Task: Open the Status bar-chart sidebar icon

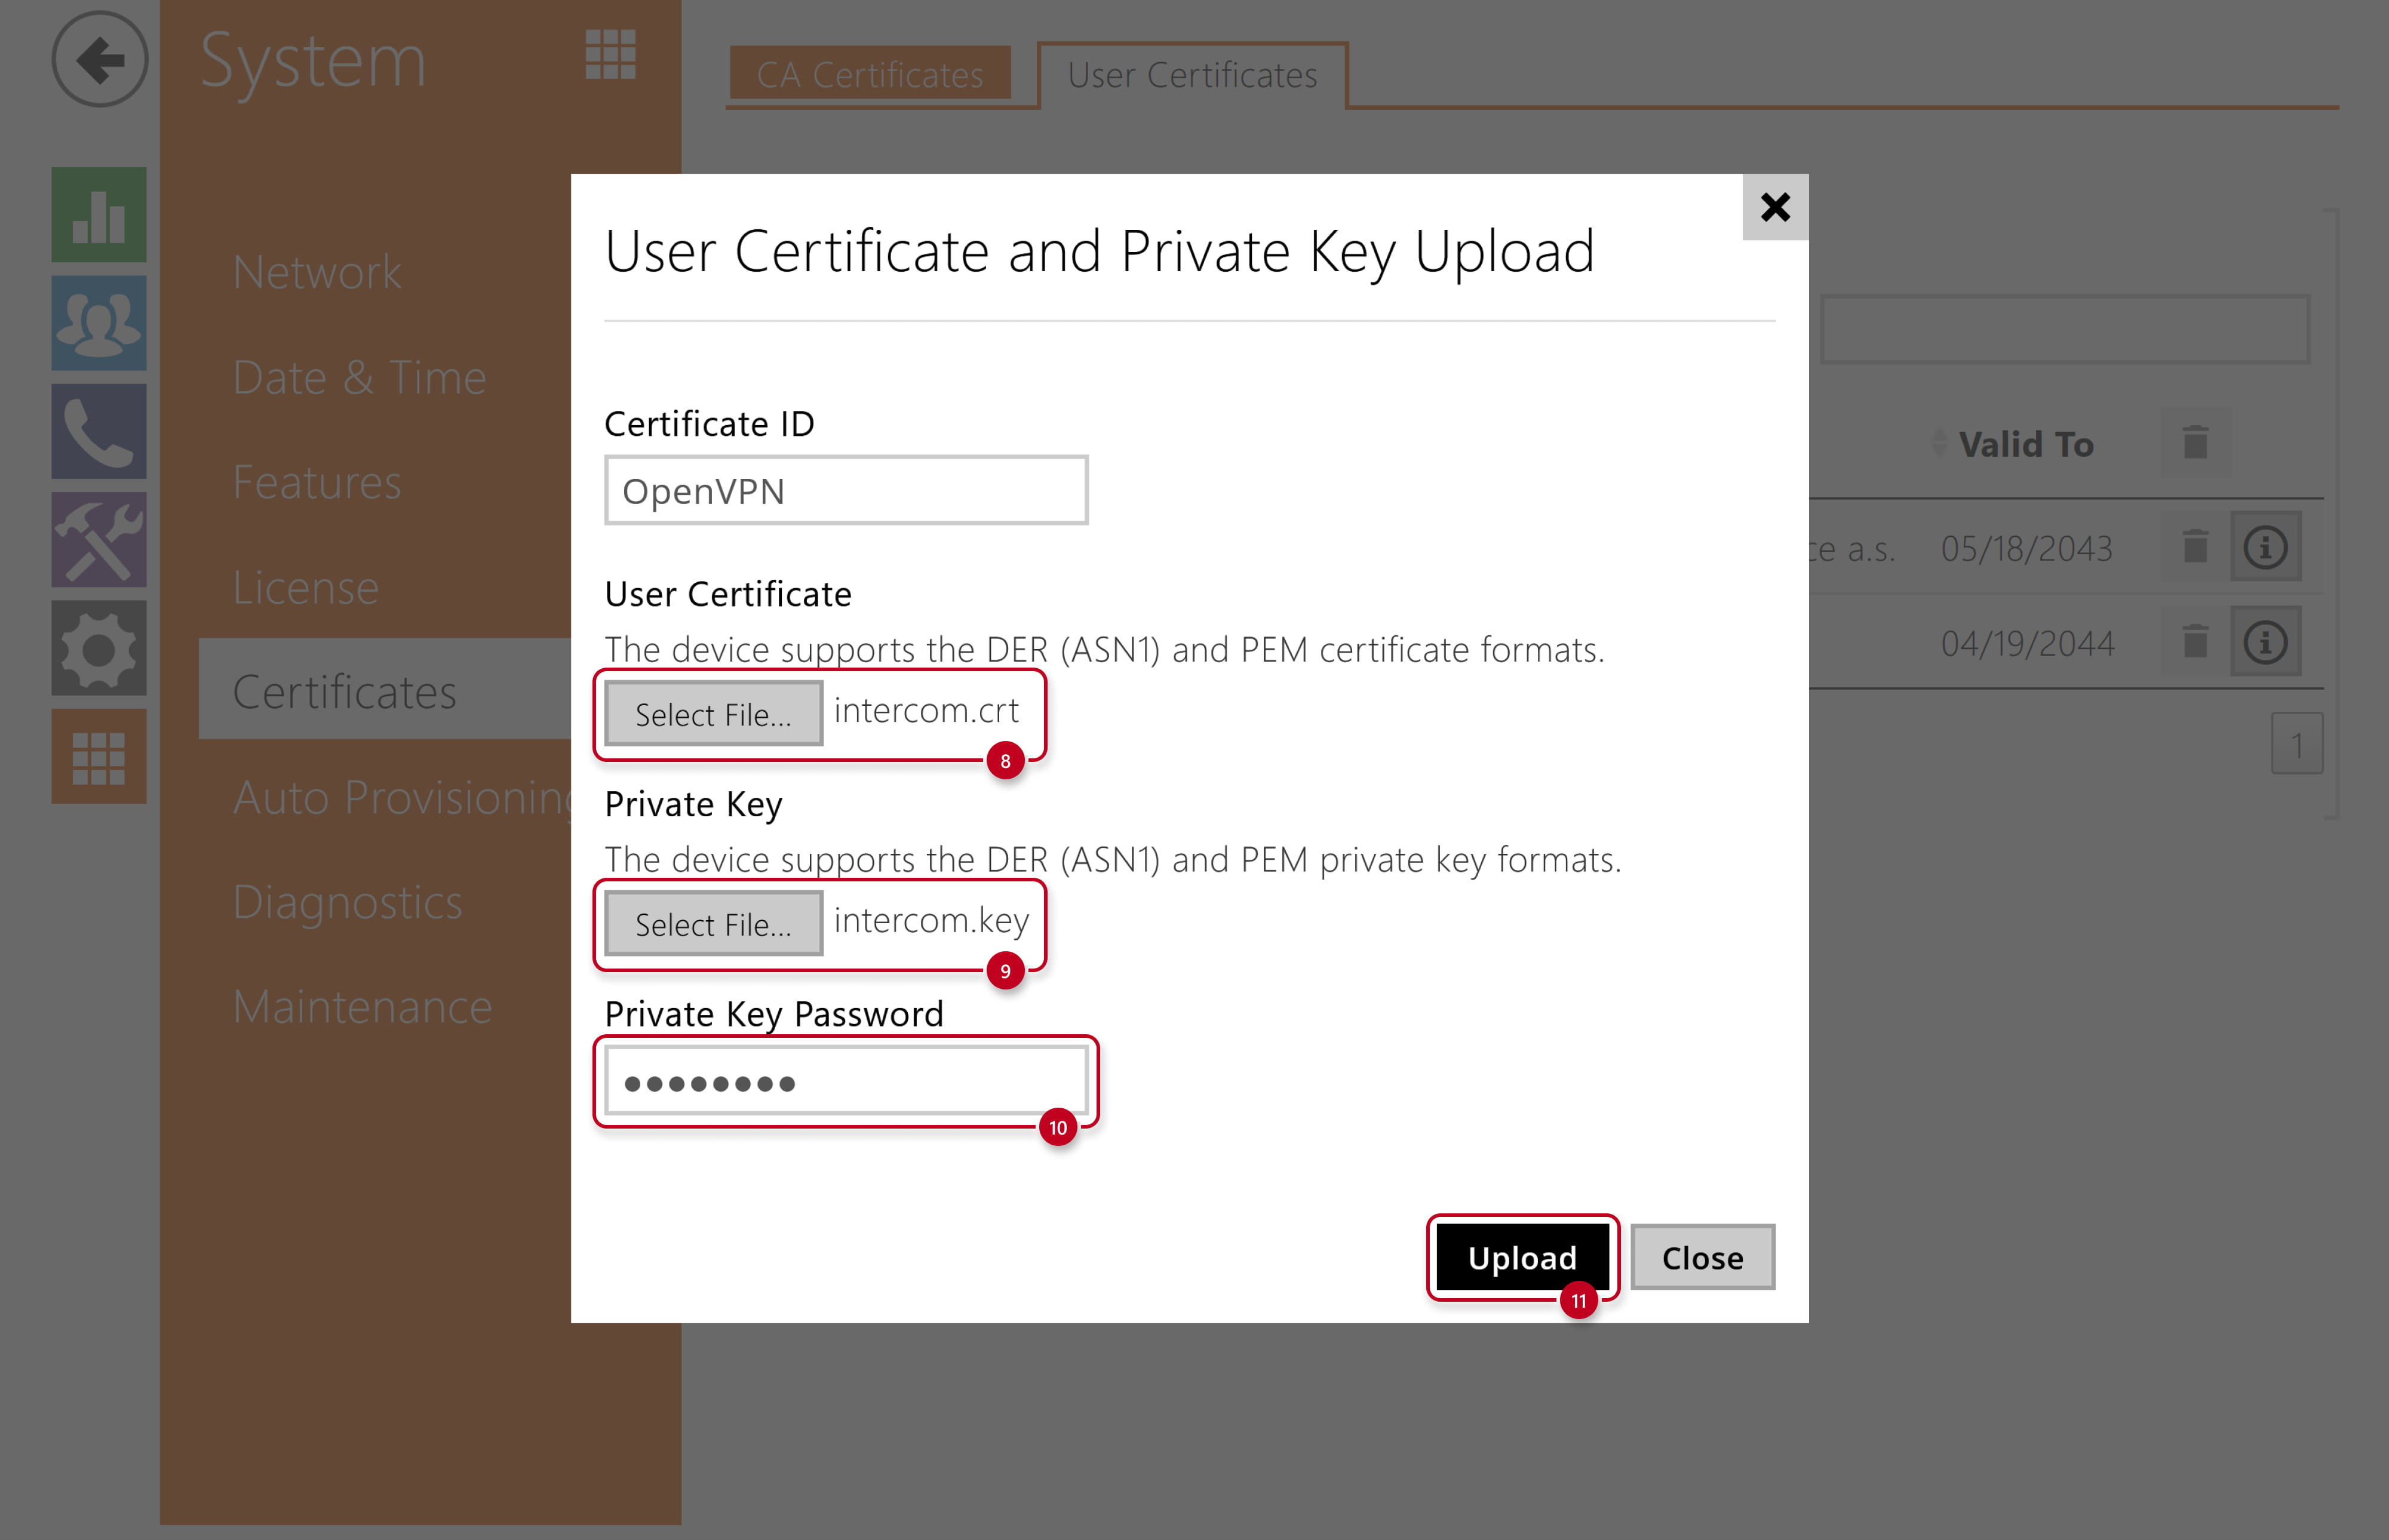Action: point(99,214)
